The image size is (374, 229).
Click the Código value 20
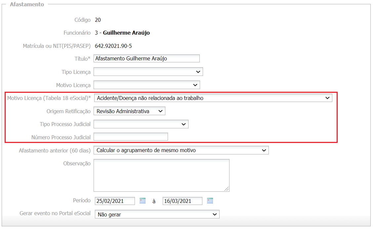[x=98, y=20]
